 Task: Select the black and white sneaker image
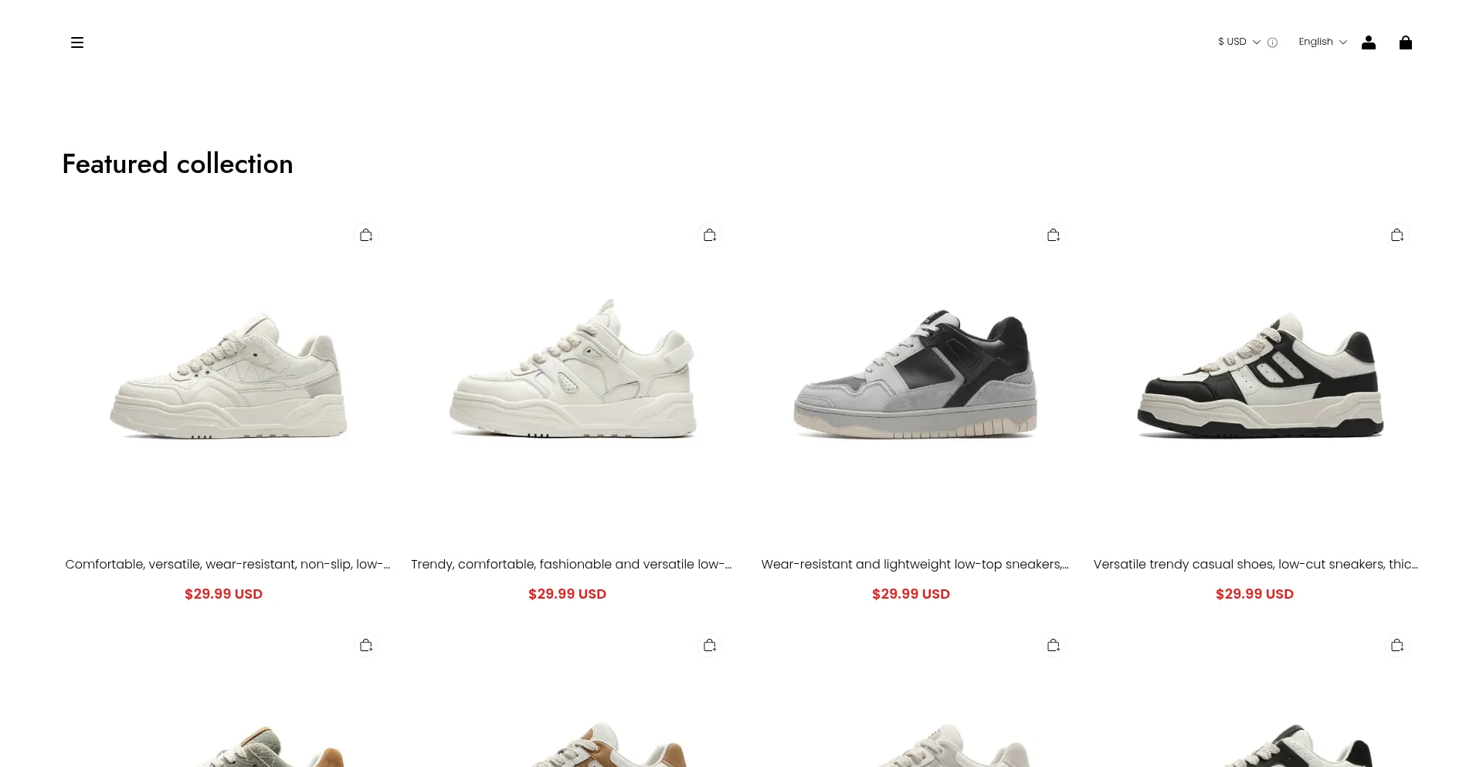pos(1260,375)
